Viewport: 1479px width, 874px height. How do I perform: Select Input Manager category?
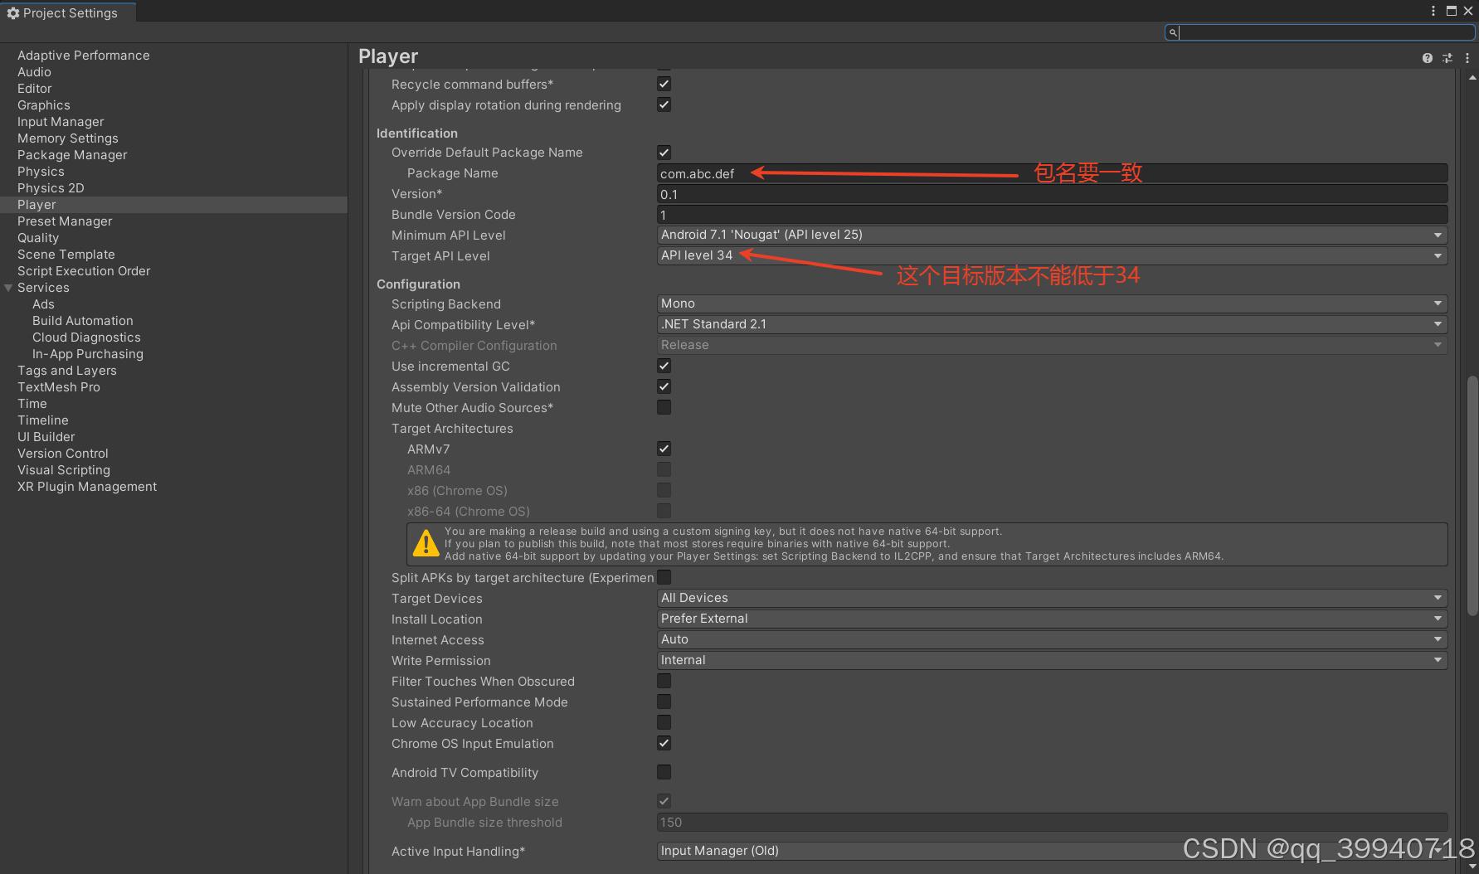coord(61,122)
